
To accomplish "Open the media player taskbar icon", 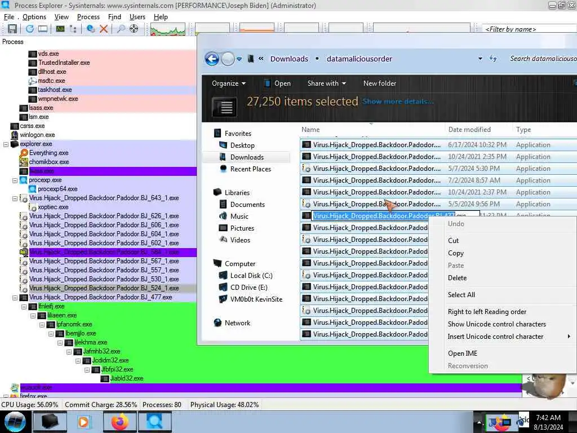I will (85, 422).
